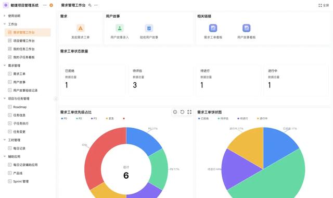Image resolution: width=333 pixels, height=198 pixels.
Task: Show info for the priority chart
Action: pyautogui.click(x=175, y=112)
